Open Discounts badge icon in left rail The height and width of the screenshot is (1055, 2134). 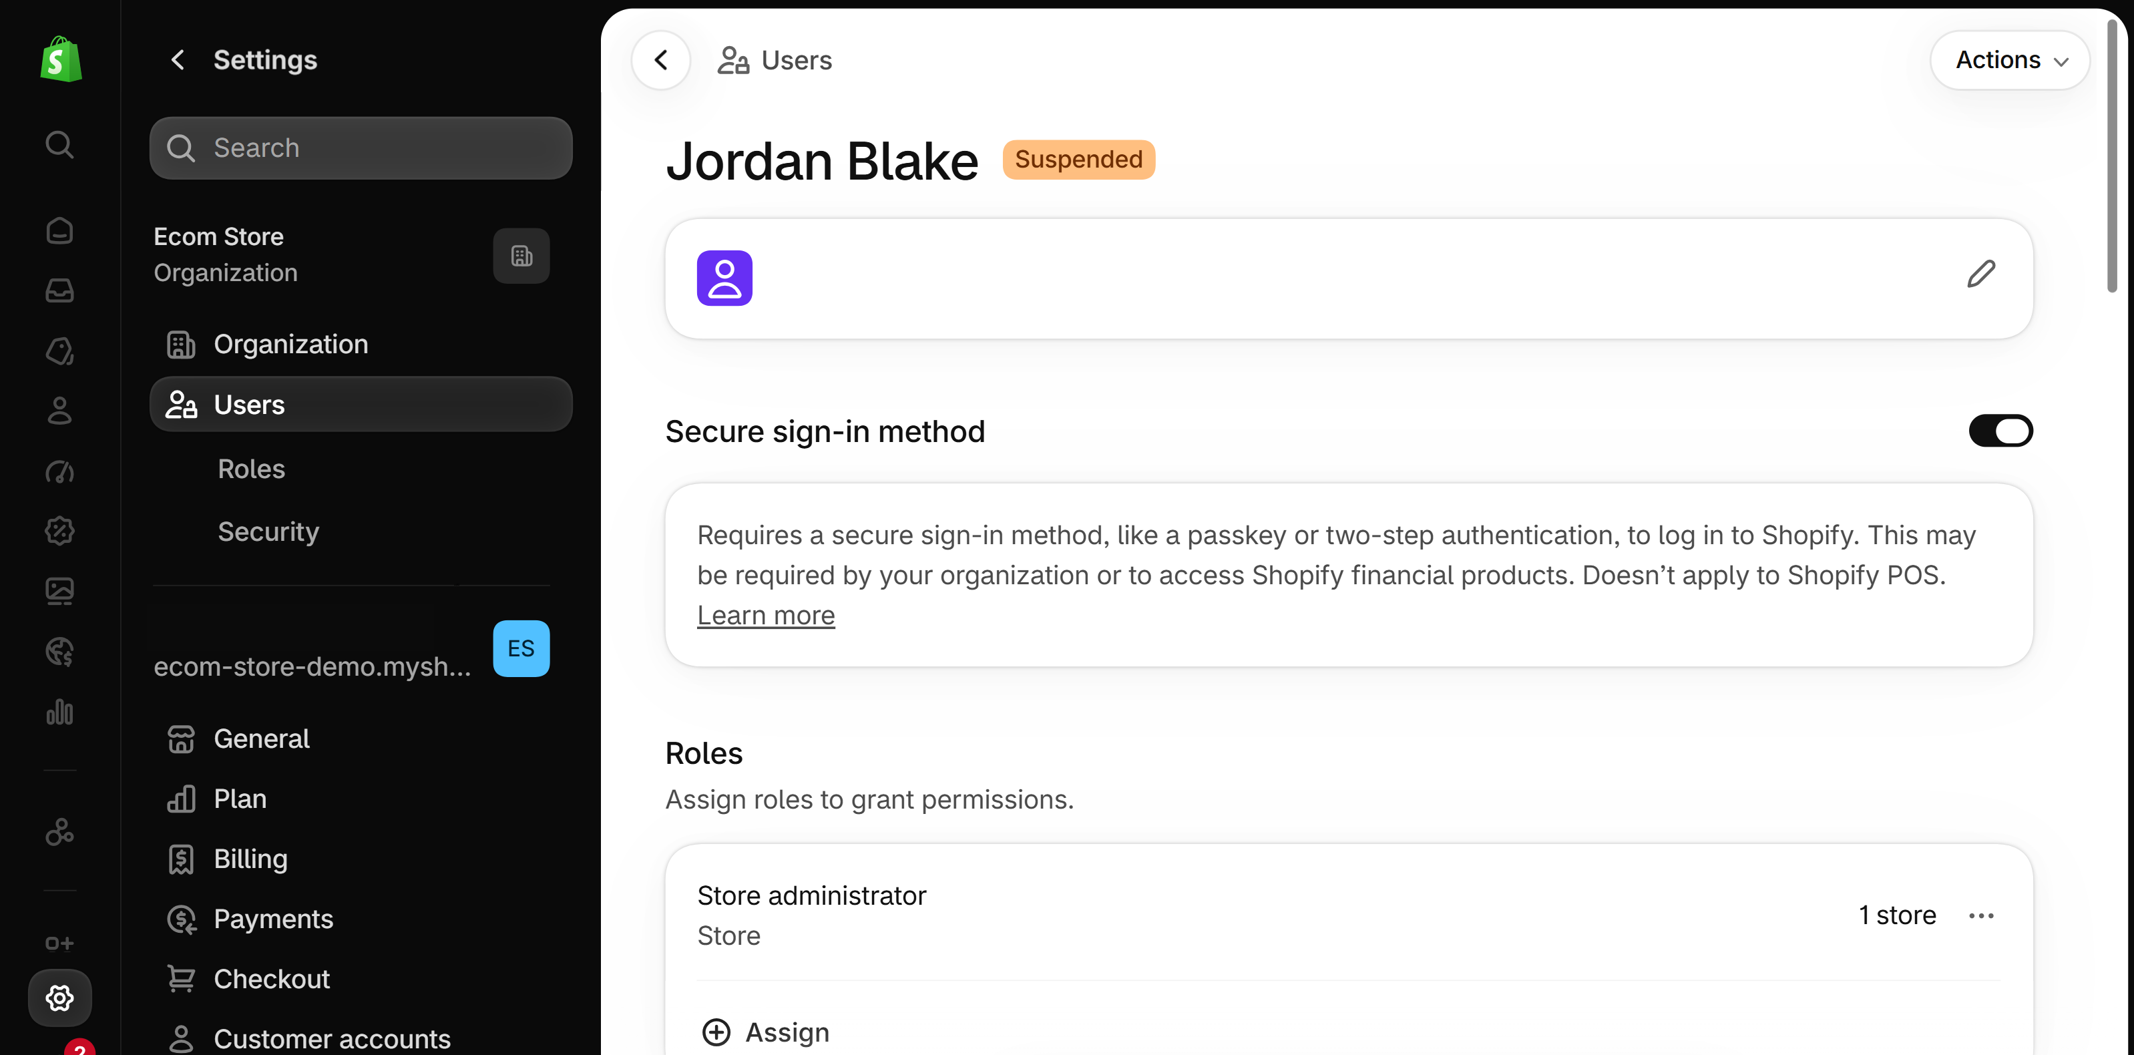(59, 530)
